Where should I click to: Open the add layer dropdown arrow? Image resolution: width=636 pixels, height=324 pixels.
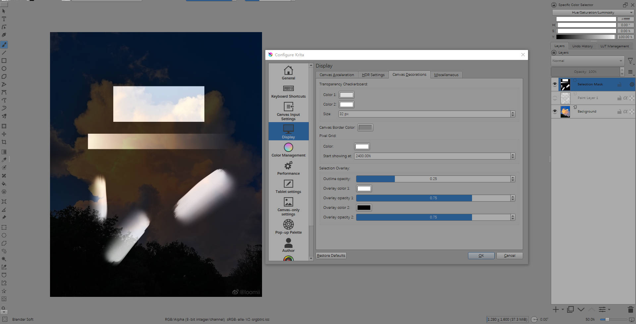pyautogui.click(x=562, y=310)
